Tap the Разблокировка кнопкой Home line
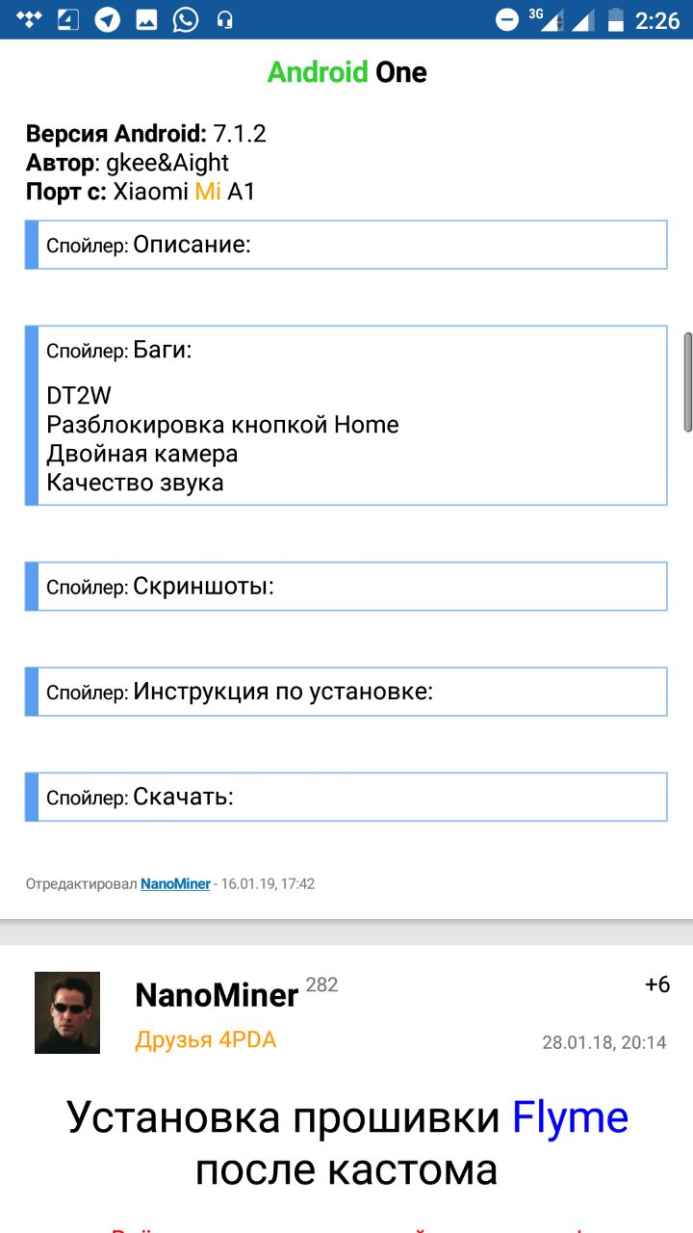 [222, 425]
